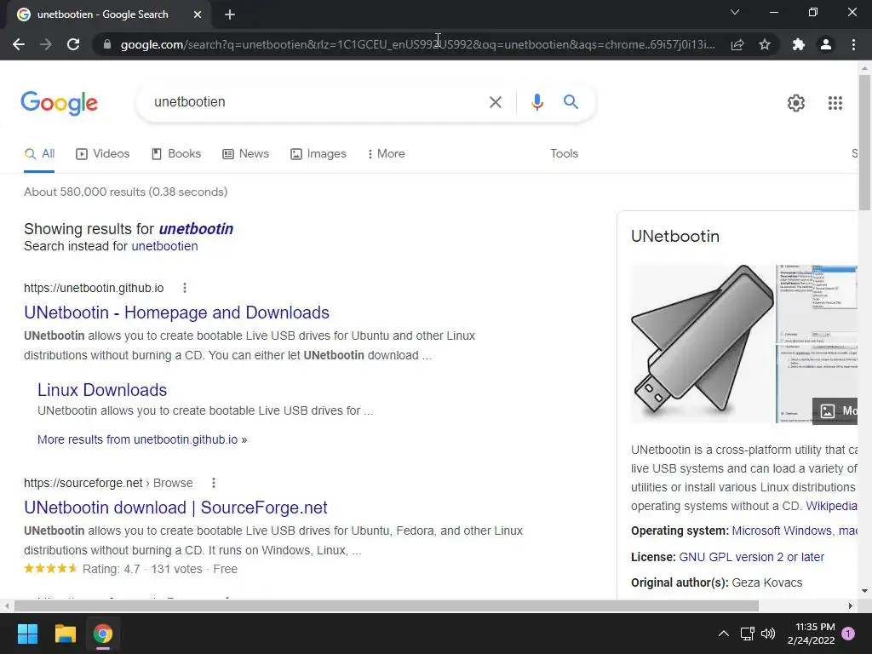
Task: Open the Google apps grid
Action: click(x=835, y=103)
